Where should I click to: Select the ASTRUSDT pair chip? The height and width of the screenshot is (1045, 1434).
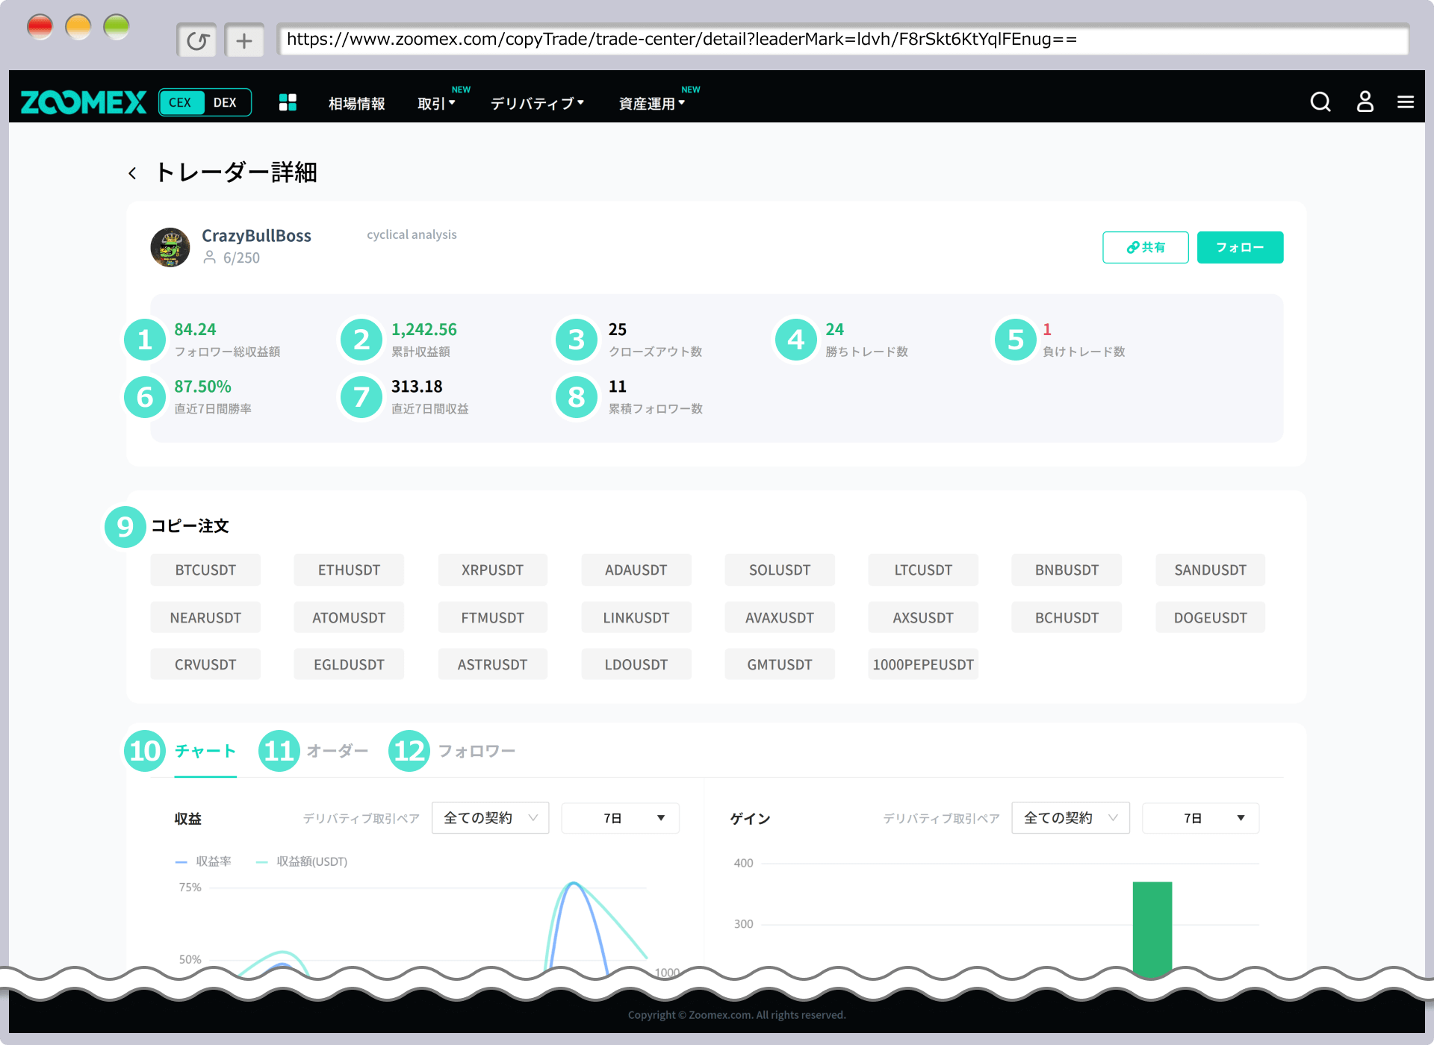point(492,664)
